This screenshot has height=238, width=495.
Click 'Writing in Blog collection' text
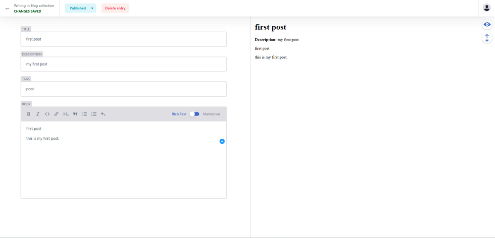pyautogui.click(x=34, y=5)
